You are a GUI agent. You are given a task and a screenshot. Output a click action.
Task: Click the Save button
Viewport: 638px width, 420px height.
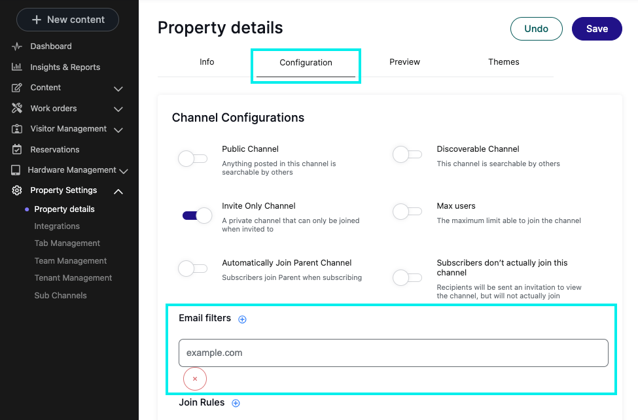pyautogui.click(x=597, y=29)
